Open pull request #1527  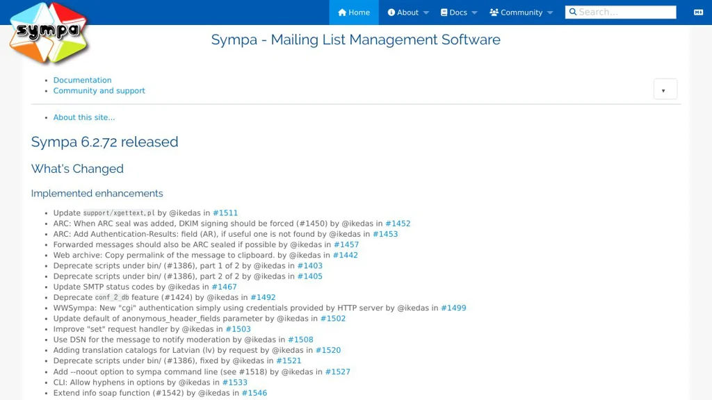[338, 372]
